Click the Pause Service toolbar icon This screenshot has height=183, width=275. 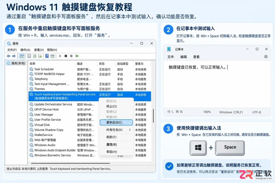click(71, 56)
